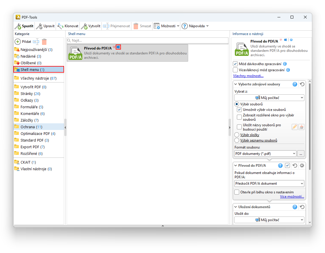Open the Nápověda help menu
This screenshot has height=253, width=325.
pos(195,26)
